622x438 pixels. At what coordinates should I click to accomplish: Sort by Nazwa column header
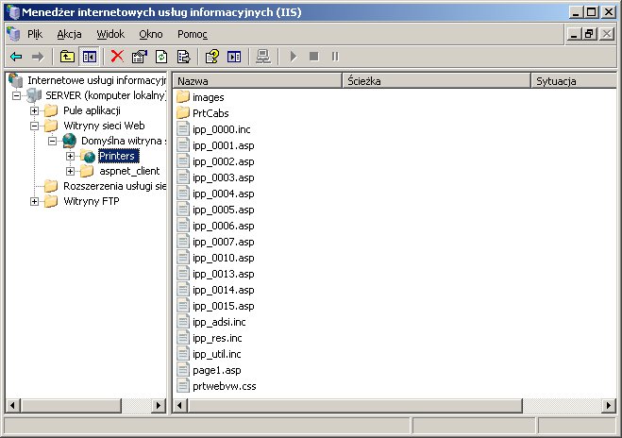[x=258, y=81]
